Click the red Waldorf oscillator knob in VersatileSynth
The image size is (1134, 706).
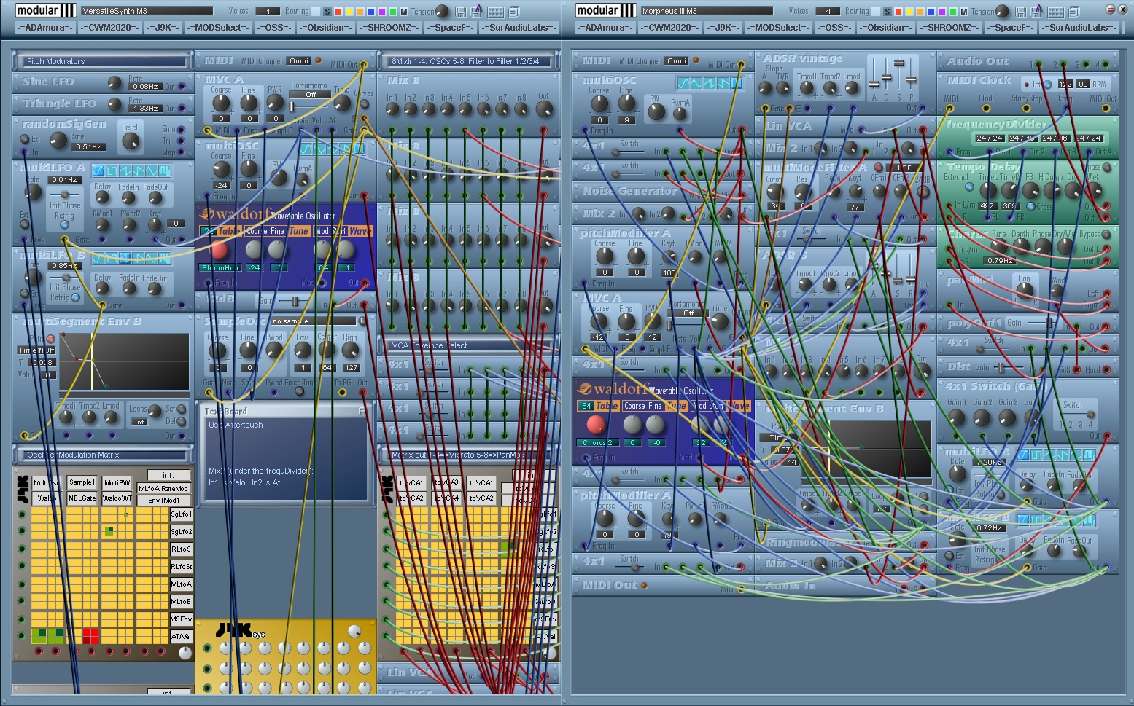pos(219,249)
